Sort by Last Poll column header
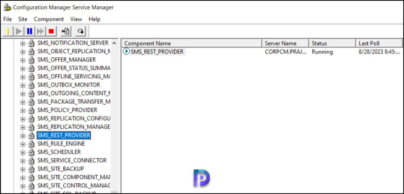 tap(379, 43)
